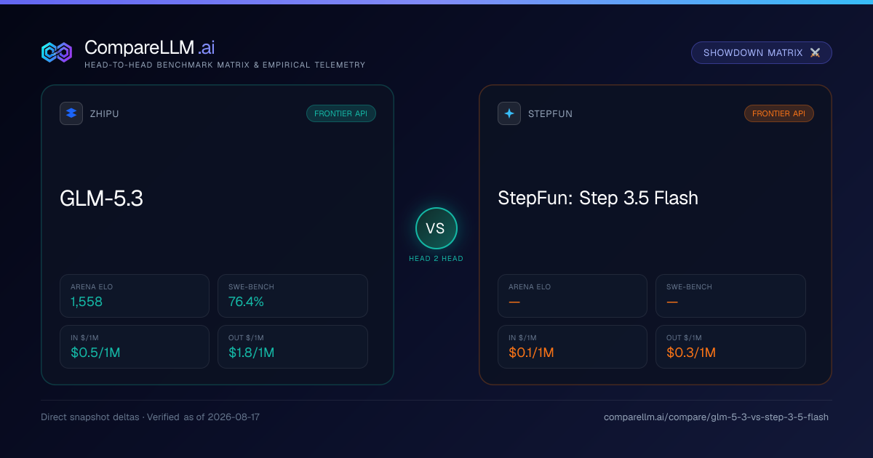
Task: Open the Showdown Matrix button
Action: click(762, 53)
